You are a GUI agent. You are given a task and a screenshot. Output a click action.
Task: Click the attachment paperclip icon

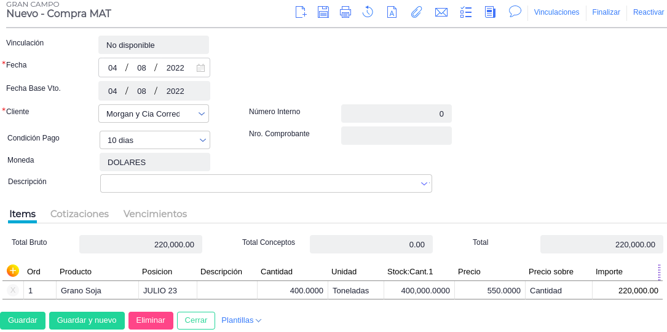(x=416, y=12)
